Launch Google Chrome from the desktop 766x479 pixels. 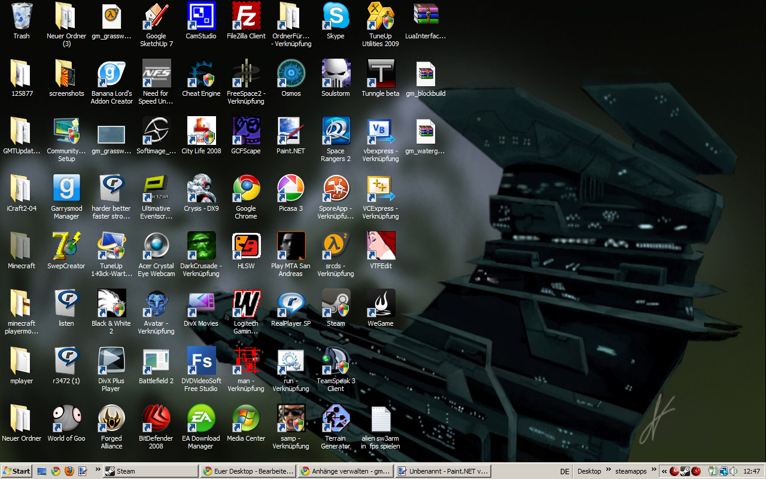(246, 189)
